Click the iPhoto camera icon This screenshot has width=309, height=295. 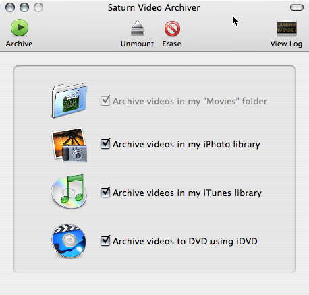(69, 145)
